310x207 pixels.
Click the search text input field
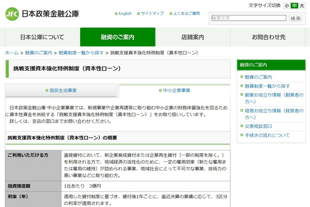[248, 18]
